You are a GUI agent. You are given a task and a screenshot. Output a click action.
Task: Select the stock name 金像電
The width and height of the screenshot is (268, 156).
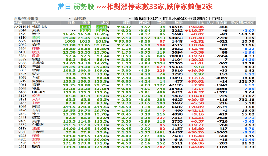(x=38, y=132)
